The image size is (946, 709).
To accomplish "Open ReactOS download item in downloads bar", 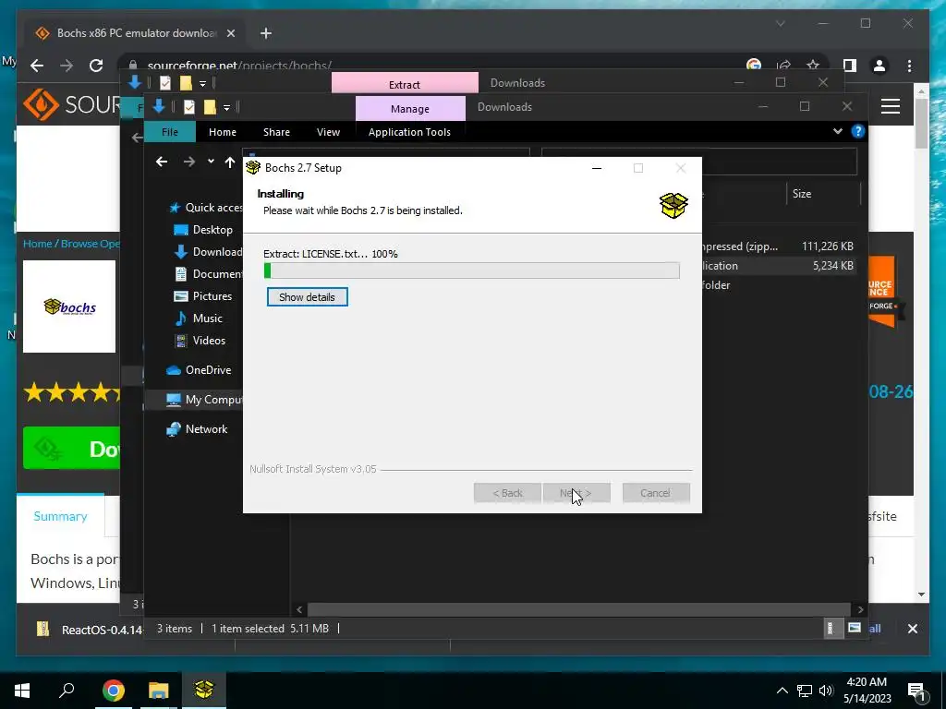I will [x=91, y=630].
